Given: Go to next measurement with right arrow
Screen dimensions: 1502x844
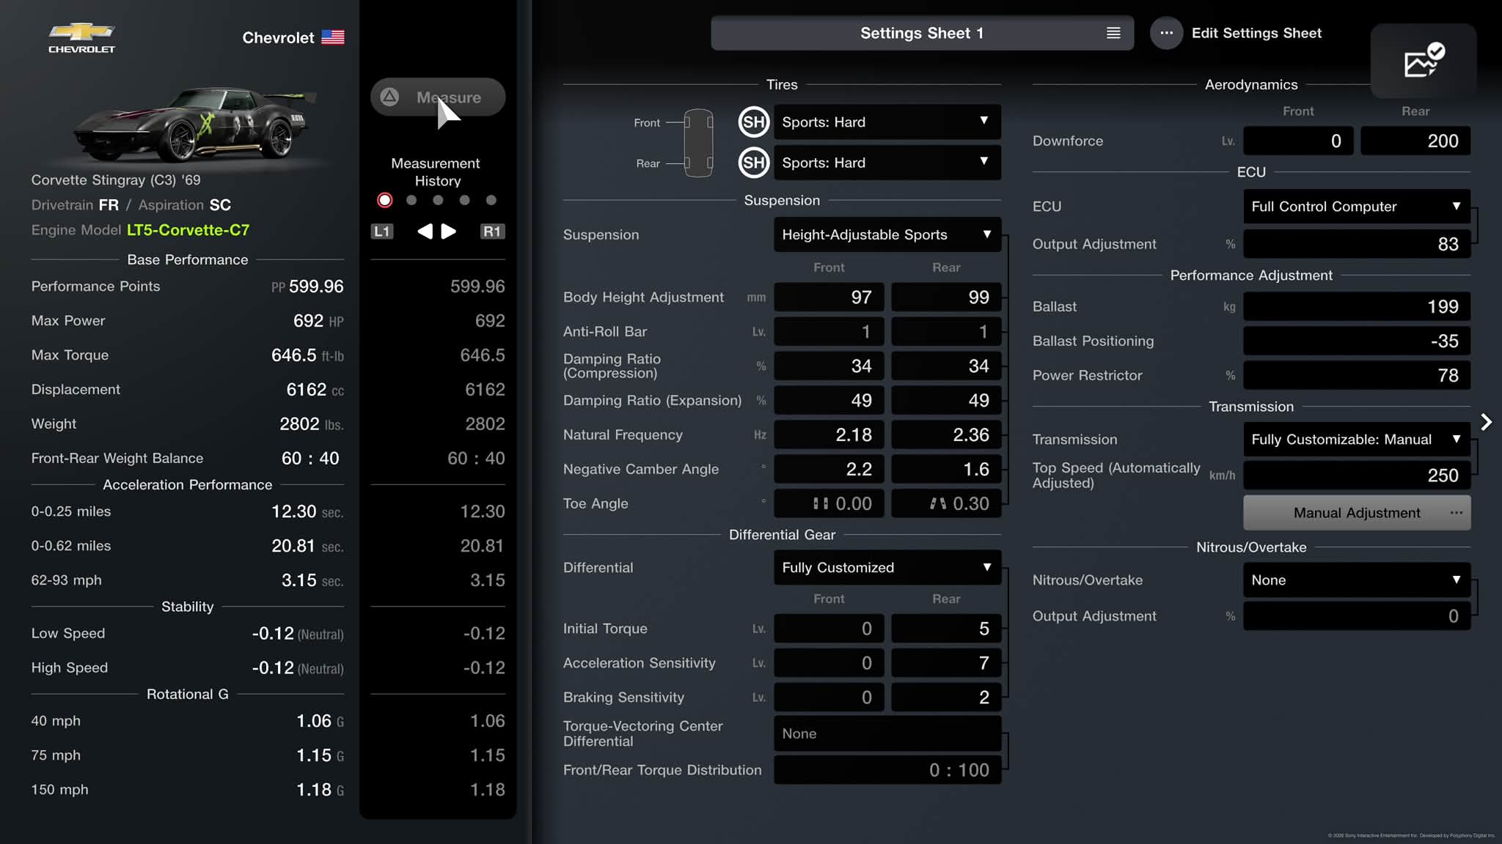Looking at the screenshot, I should [449, 232].
